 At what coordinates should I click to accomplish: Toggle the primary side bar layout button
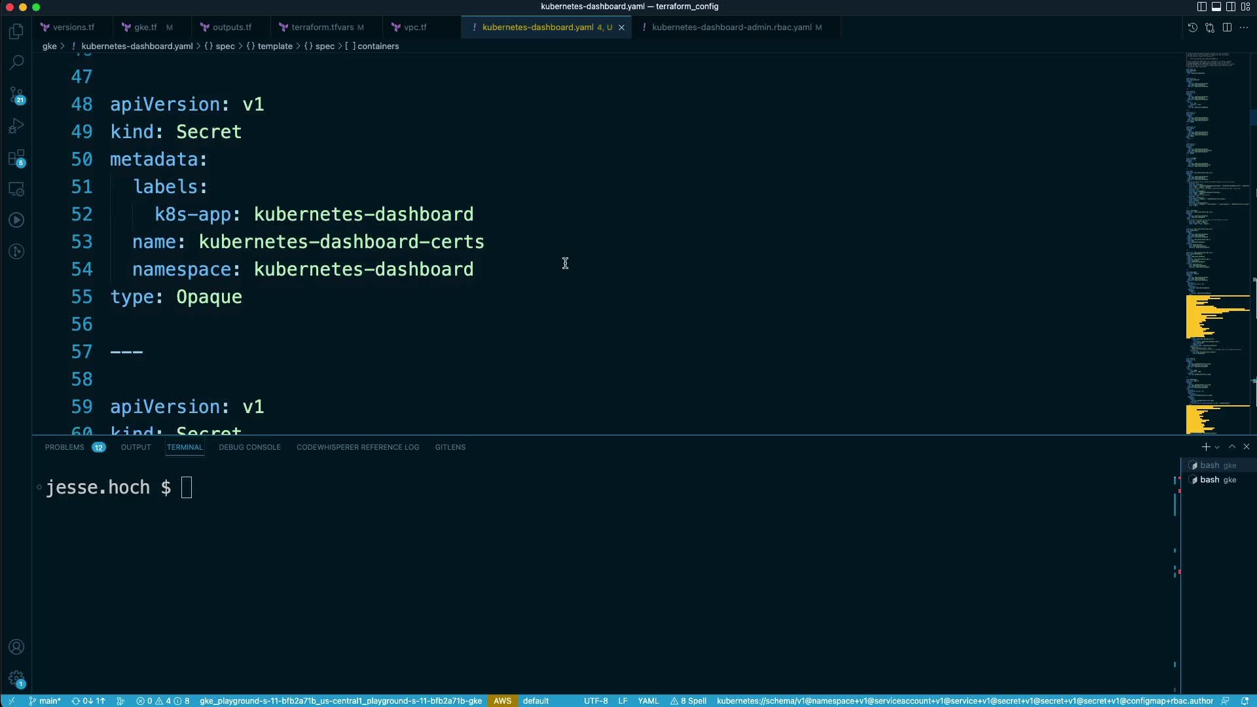1201,7
